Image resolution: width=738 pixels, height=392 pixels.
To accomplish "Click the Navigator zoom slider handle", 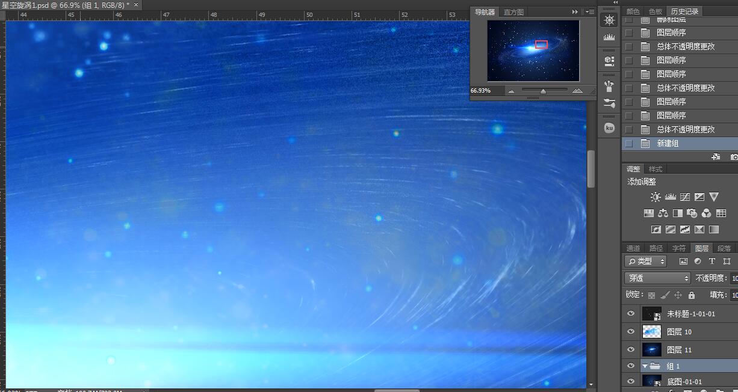I will coord(543,91).
